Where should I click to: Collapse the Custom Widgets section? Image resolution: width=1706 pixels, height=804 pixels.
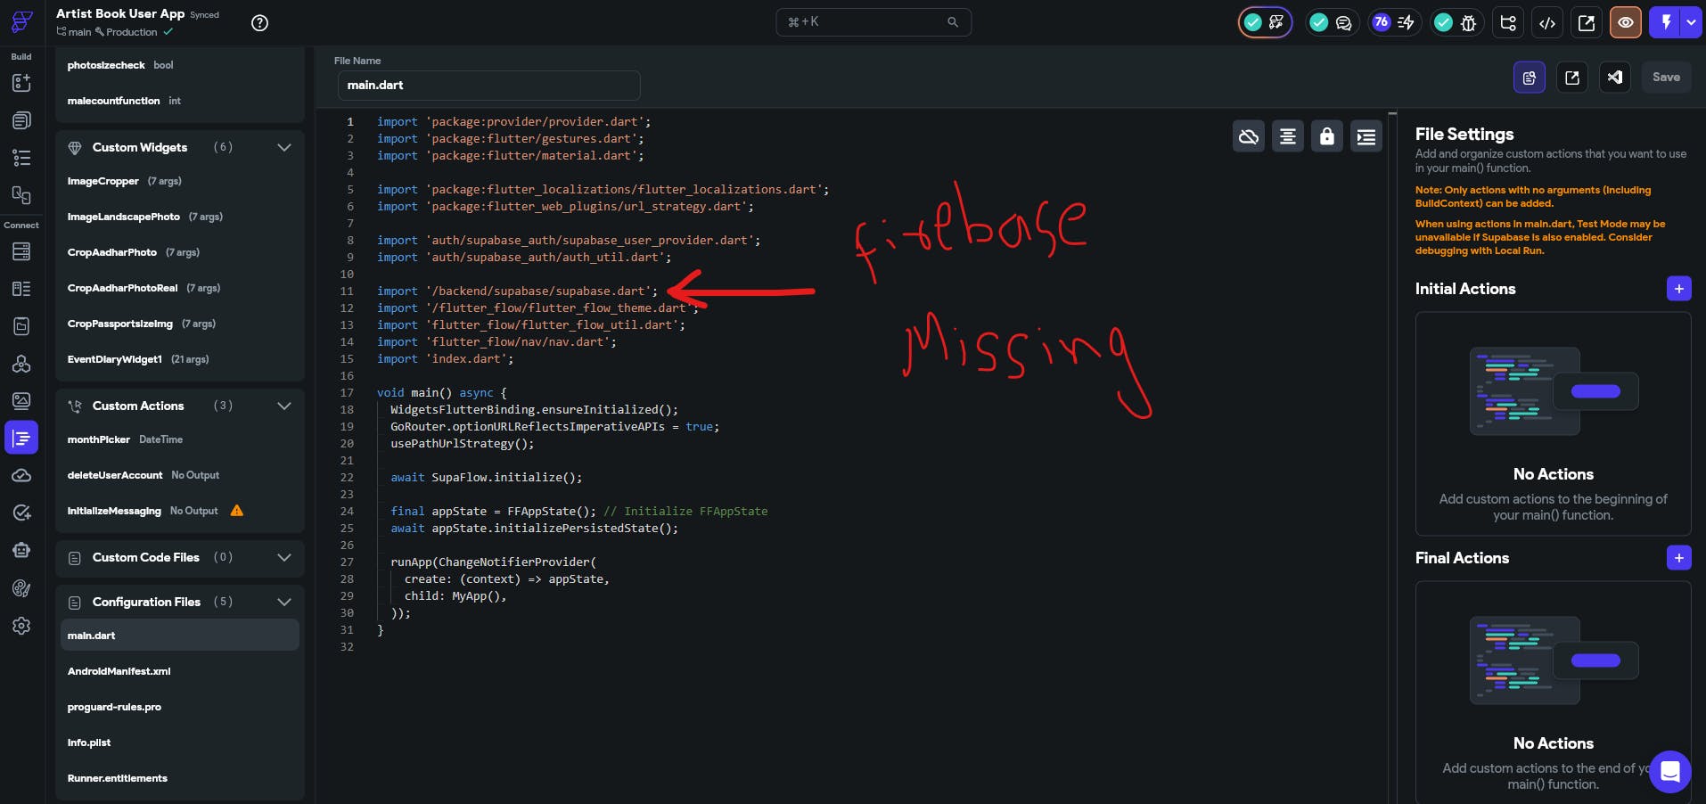(284, 148)
